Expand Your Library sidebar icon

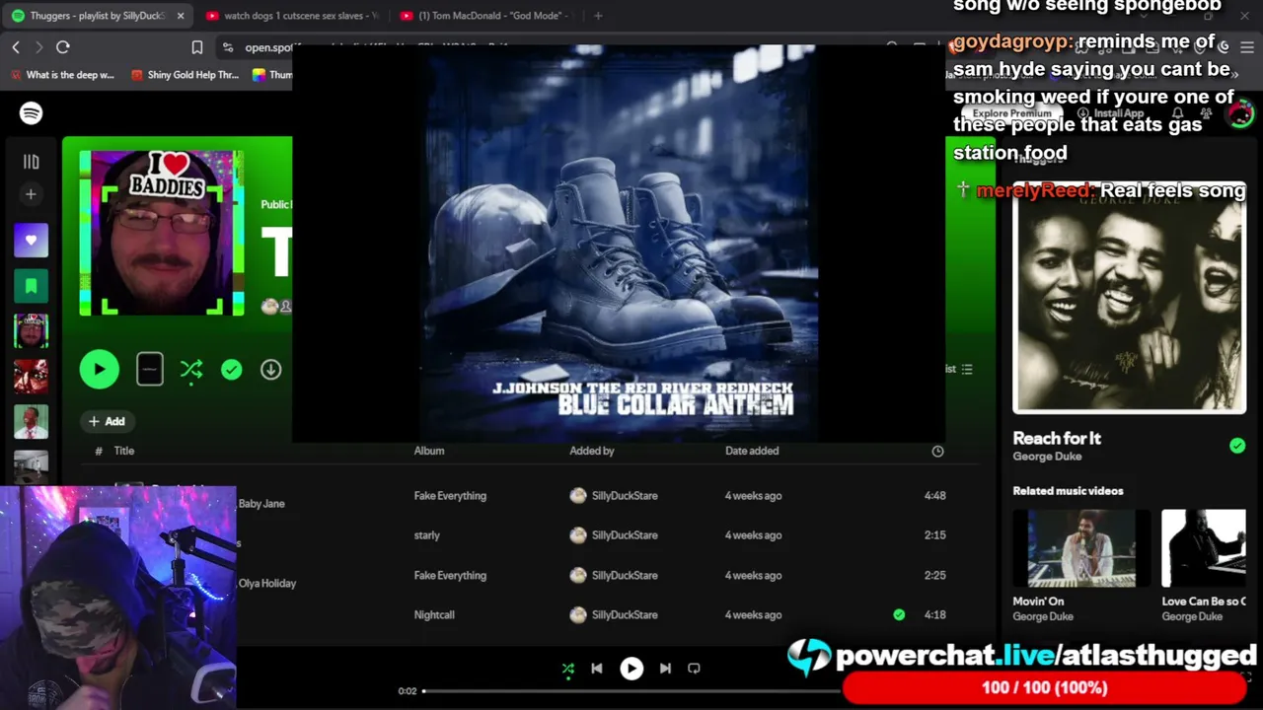(31, 162)
